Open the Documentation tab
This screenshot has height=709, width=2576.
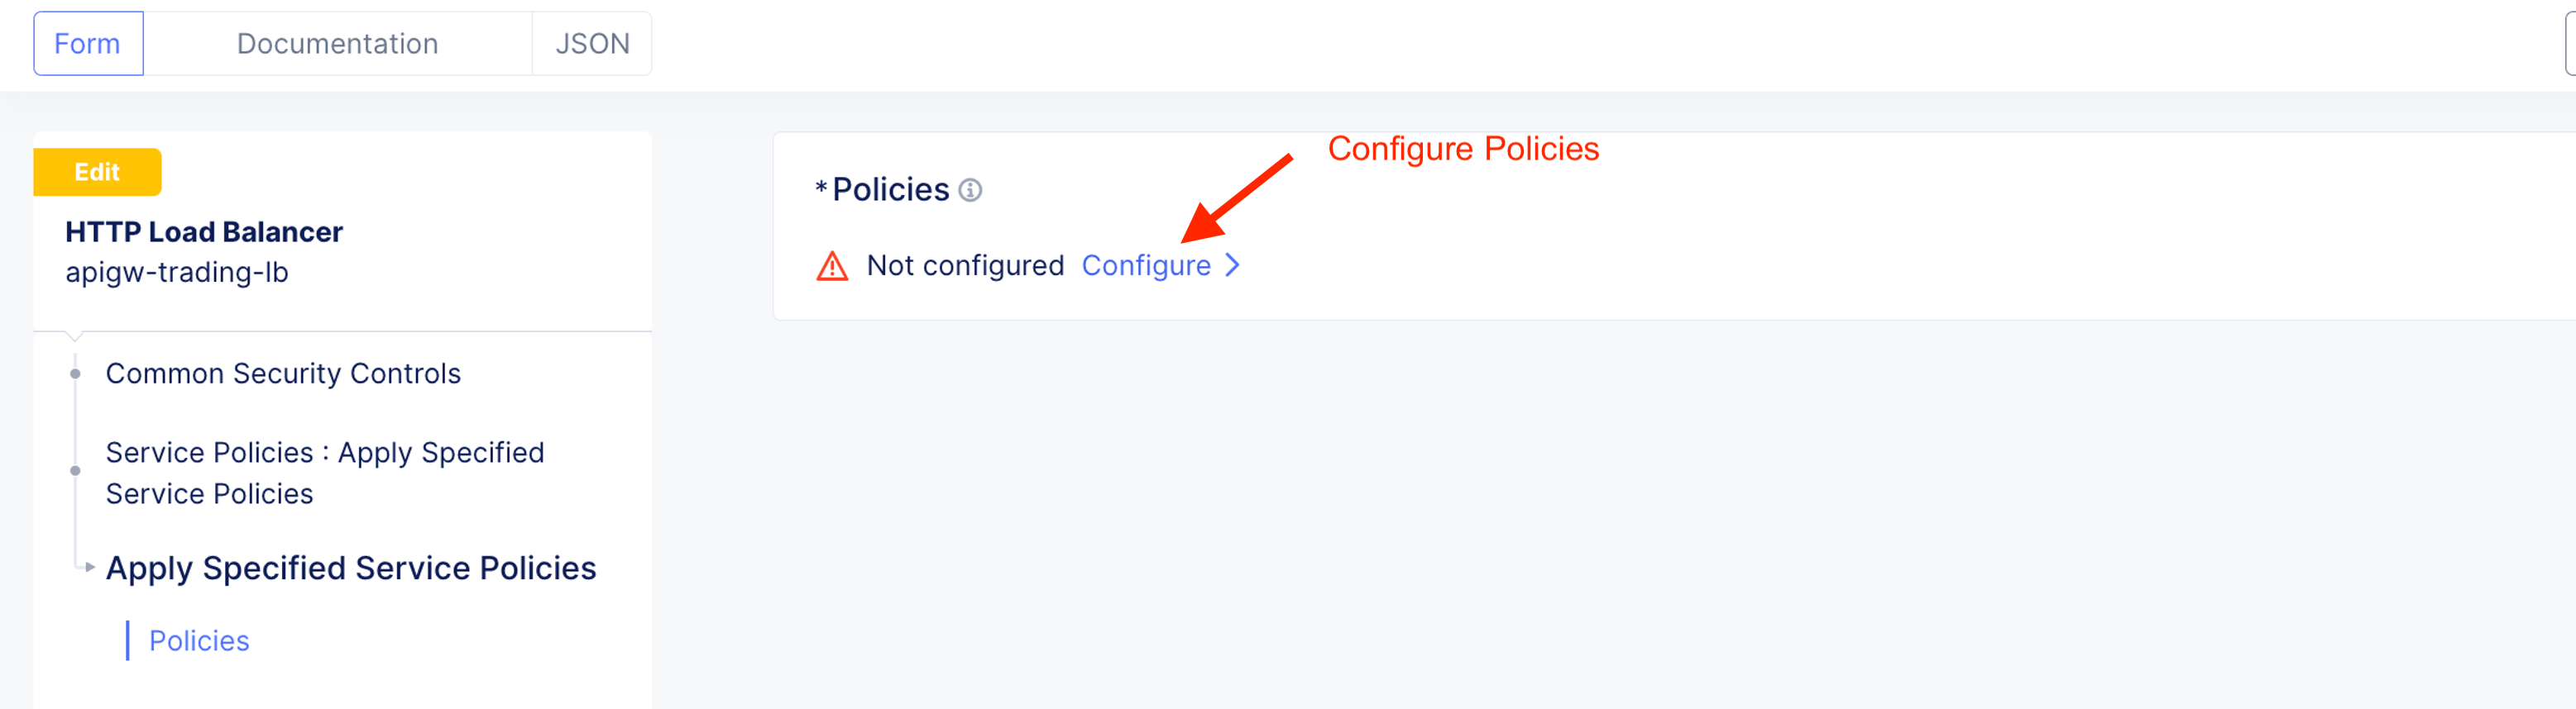[x=337, y=44]
